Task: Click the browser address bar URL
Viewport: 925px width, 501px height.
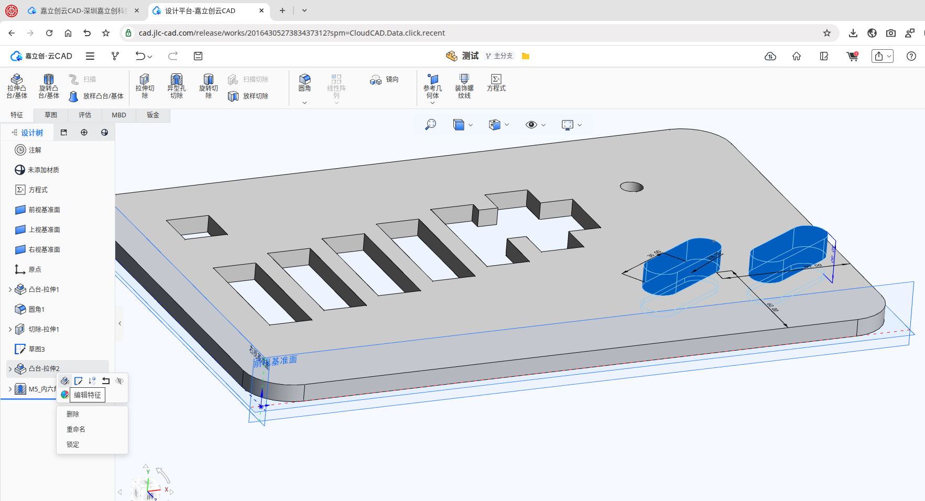Action: pos(292,33)
